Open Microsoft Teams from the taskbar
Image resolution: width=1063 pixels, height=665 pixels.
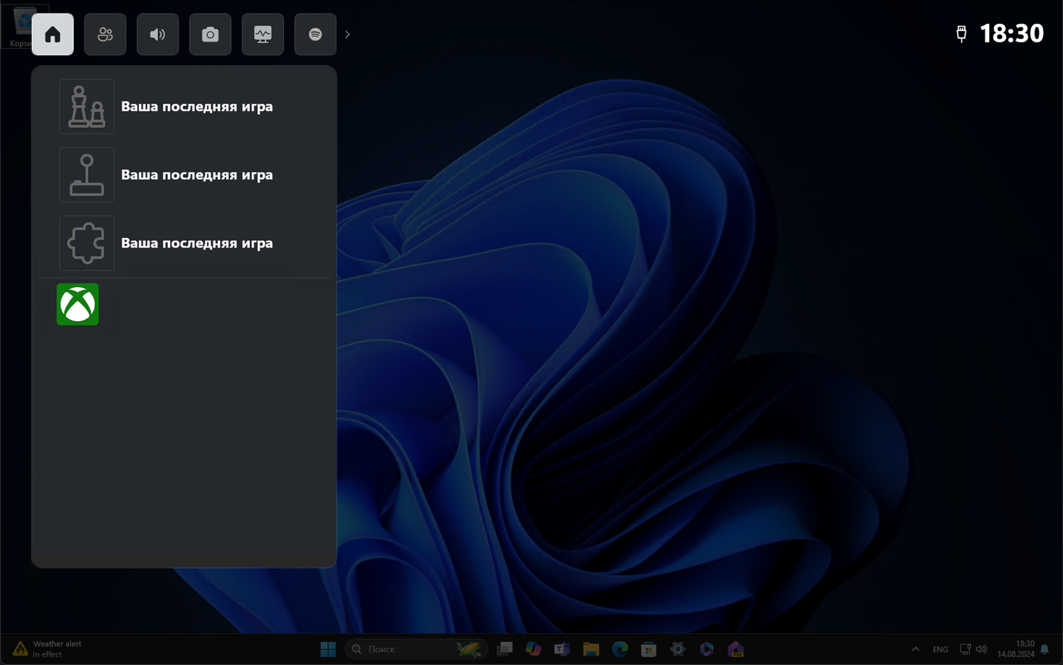[x=563, y=649]
